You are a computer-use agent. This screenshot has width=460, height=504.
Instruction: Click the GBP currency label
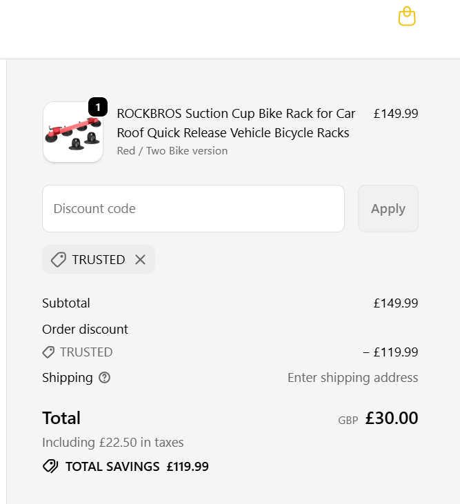(x=348, y=420)
